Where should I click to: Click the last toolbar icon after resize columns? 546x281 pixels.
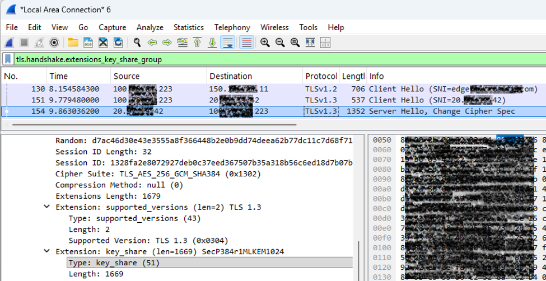[325, 43]
